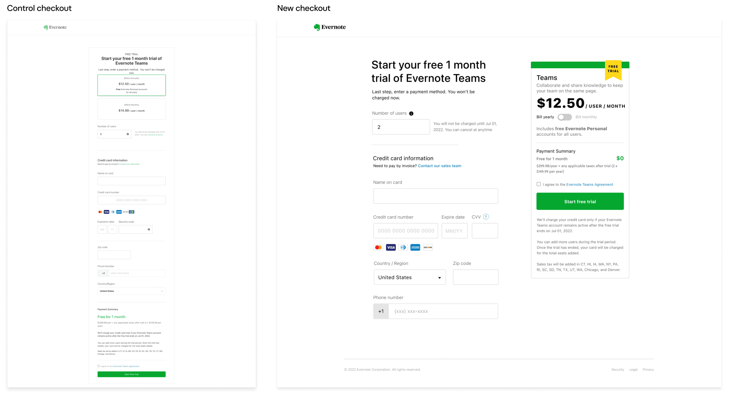Click Zip code field in New checkout
Image resolution: width=732 pixels, height=397 pixels.
click(476, 277)
